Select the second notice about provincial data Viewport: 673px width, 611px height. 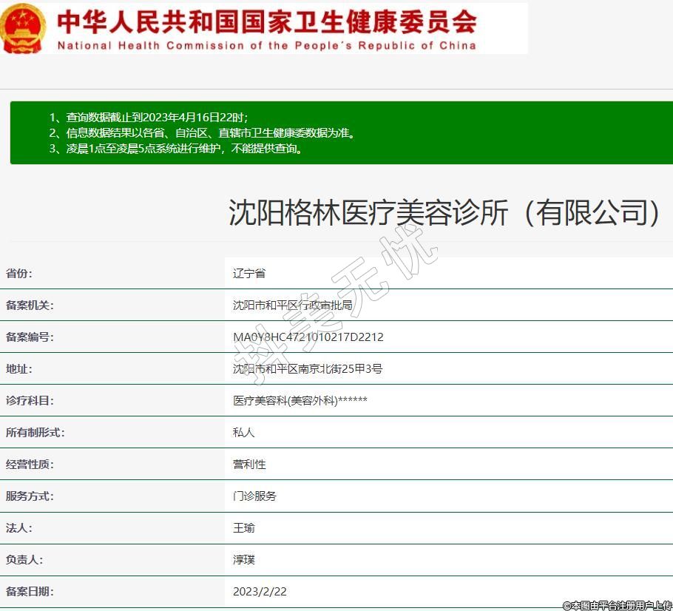[x=203, y=132]
